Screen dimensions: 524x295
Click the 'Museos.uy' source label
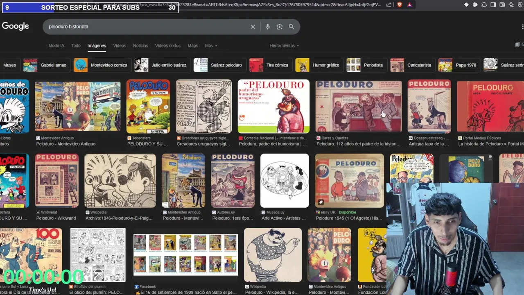(275, 212)
